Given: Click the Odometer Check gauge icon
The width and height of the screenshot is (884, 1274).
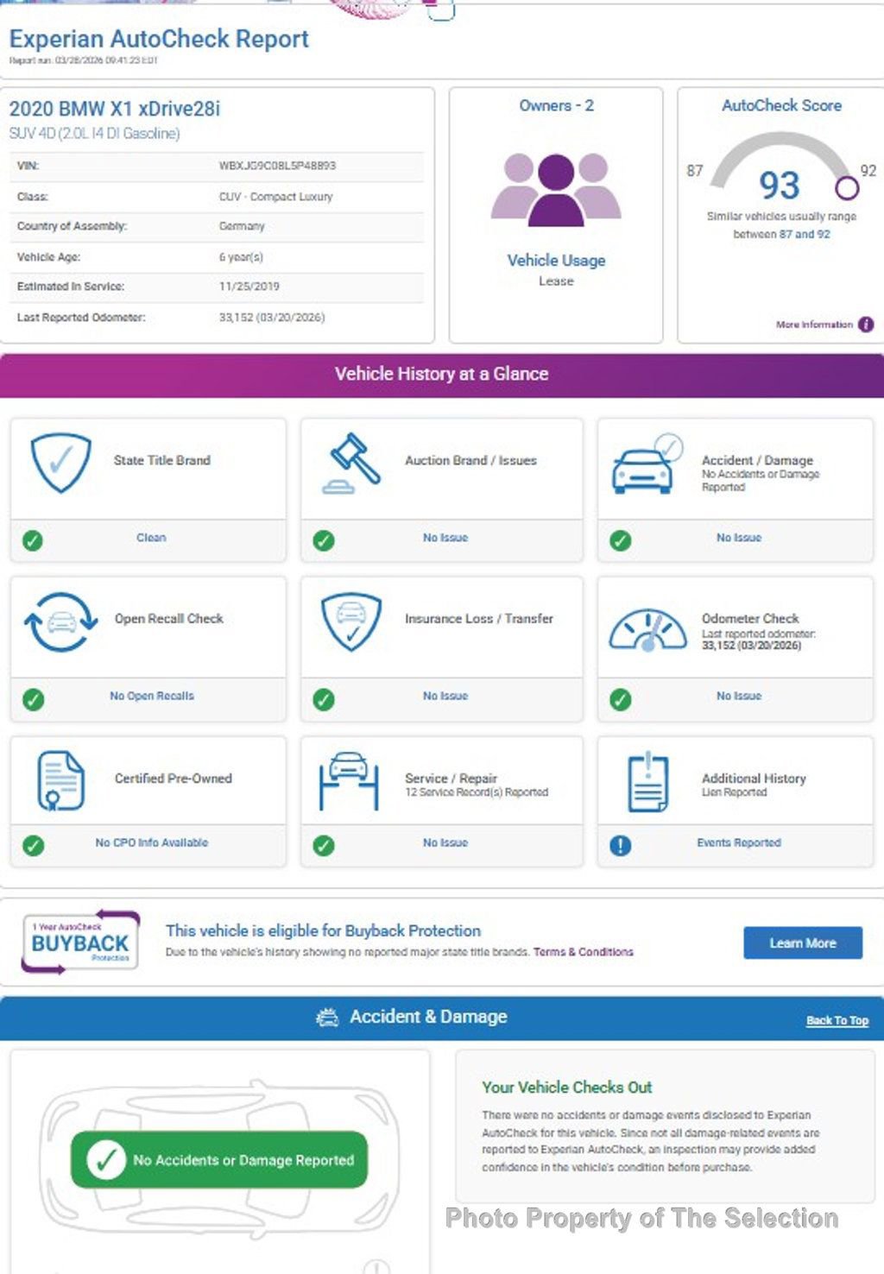Looking at the screenshot, I should pyautogui.click(x=647, y=629).
